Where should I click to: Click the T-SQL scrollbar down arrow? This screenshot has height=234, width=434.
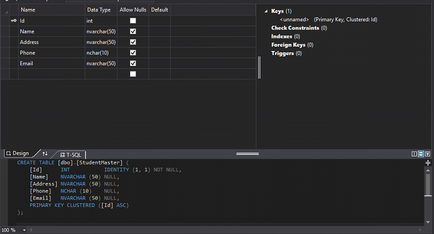coord(428,222)
